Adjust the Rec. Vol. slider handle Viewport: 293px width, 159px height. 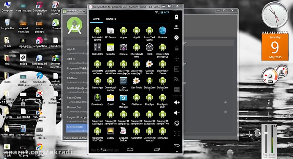(x=266, y=133)
